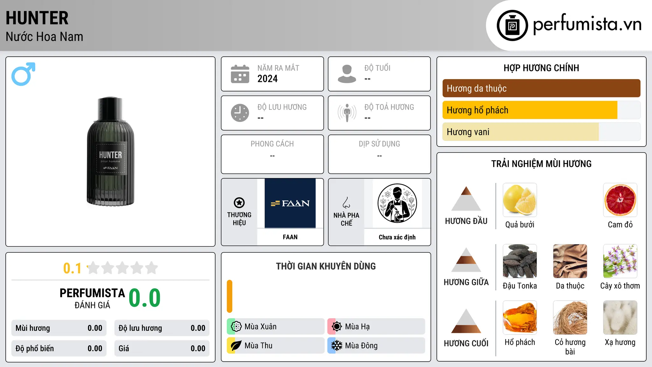The width and height of the screenshot is (652, 367).
Task: Click the orange recommended-time bar
Action: [230, 296]
